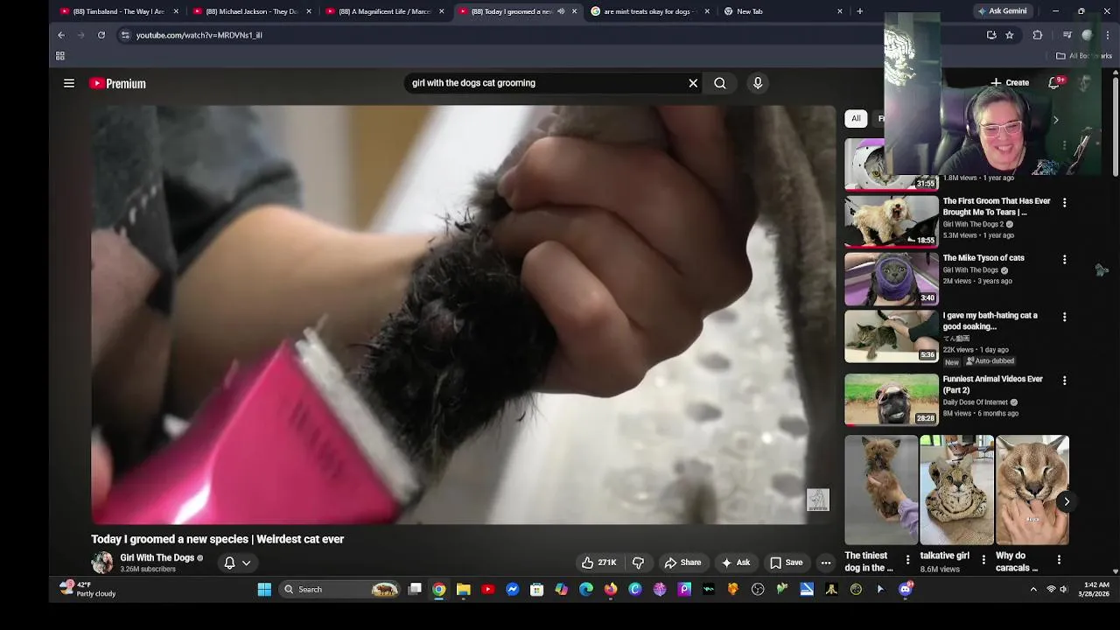Switch to New Tab browser tab
The width and height of the screenshot is (1120, 630).
pos(781,11)
